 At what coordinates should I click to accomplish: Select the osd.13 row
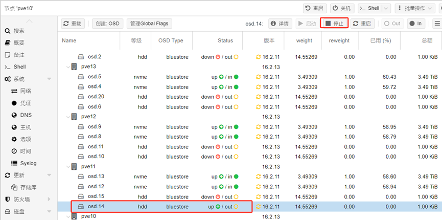click(250, 177)
